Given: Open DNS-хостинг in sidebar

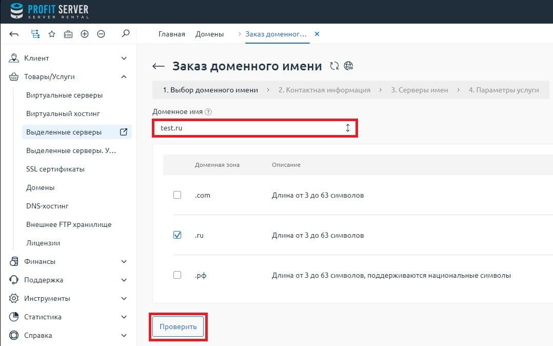Looking at the screenshot, I should [x=47, y=206].
